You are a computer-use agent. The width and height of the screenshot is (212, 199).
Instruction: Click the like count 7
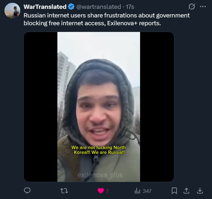tap(107, 191)
